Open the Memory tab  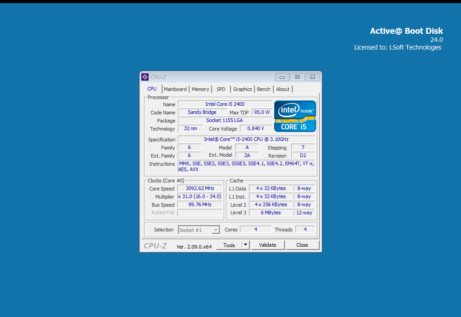[200, 89]
